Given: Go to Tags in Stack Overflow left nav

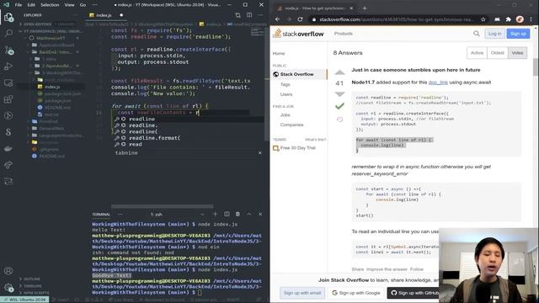Looking at the screenshot, I should (x=285, y=84).
